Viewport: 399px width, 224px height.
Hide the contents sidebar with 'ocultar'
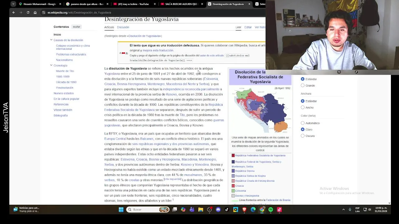click(x=77, y=27)
